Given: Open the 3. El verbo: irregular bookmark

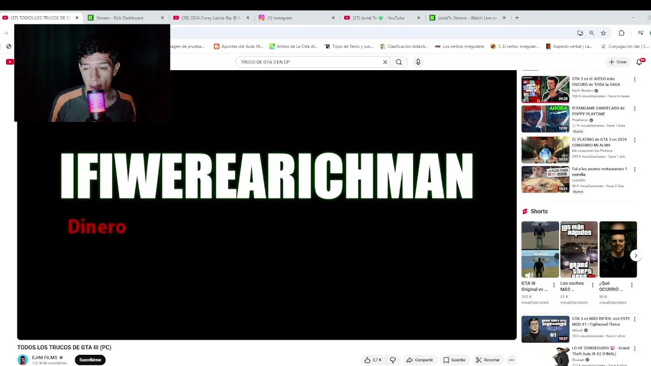Looking at the screenshot, I should (515, 46).
